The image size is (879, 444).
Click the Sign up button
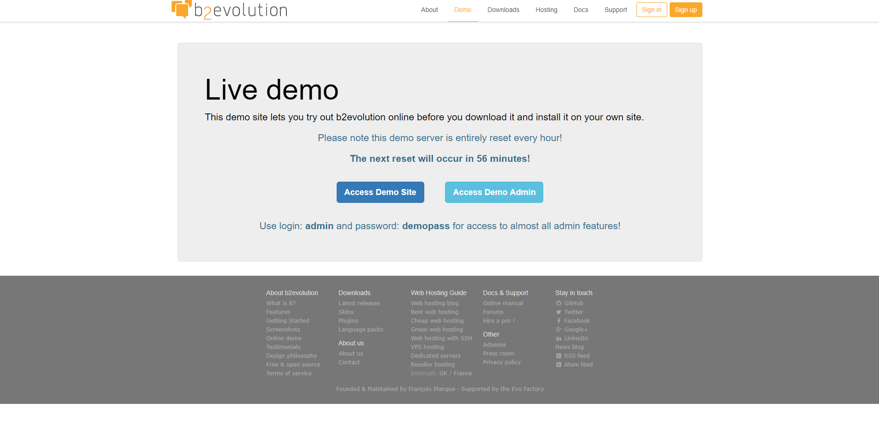(x=686, y=10)
